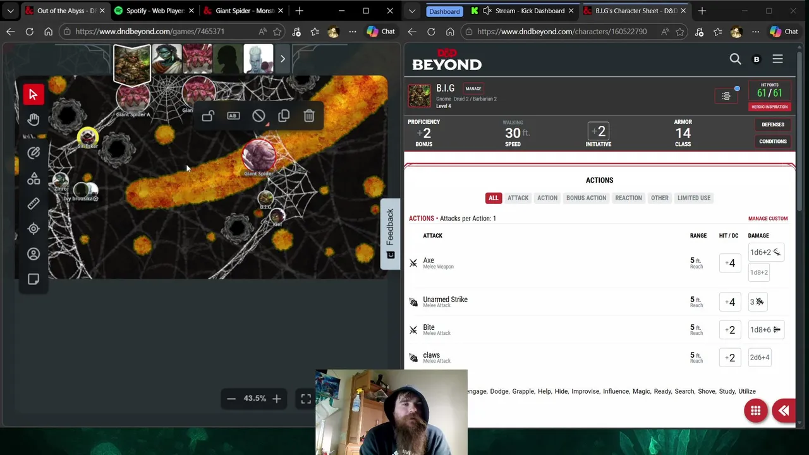
Task: Roll Axe versatile 1d8+2 damage
Action: point(759,272)
